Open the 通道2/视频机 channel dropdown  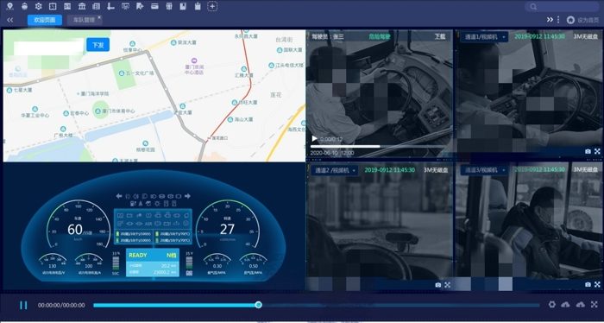tap(335, 170)
